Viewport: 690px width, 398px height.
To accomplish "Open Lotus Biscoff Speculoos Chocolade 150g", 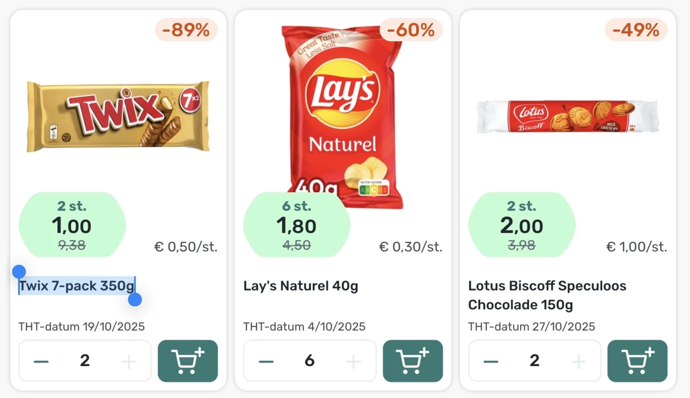I will (x=547, y=295).
